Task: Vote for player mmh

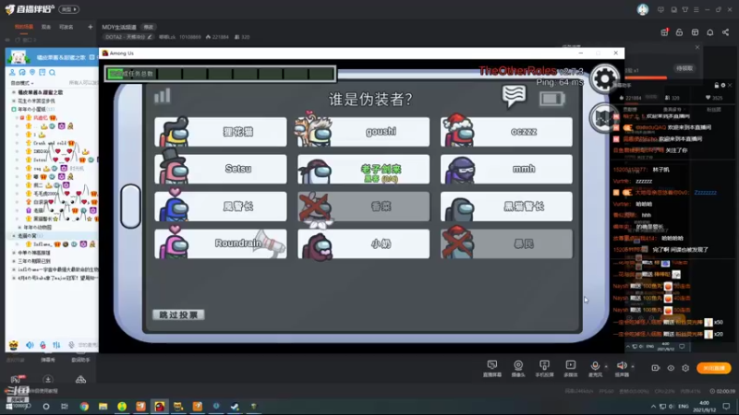Action: tap(506, 169)
